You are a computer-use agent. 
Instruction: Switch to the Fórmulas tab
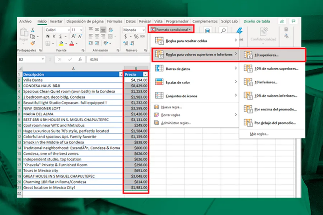pyautogui.click(x=114, y=21)
